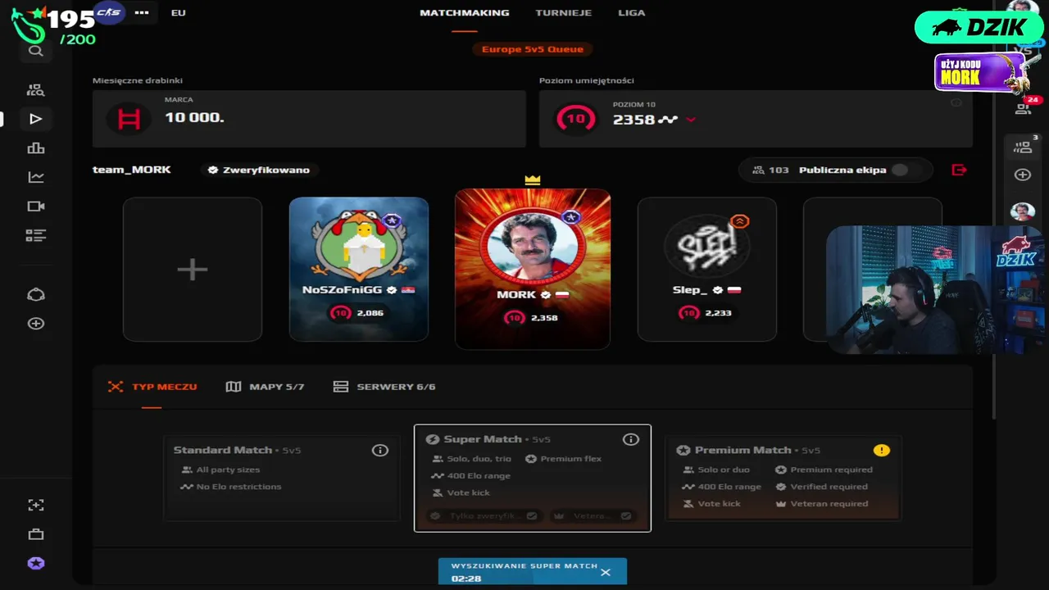Click the Zweryfikowano verified badge
Screen dimensions: 1049x590
point(259,170)
